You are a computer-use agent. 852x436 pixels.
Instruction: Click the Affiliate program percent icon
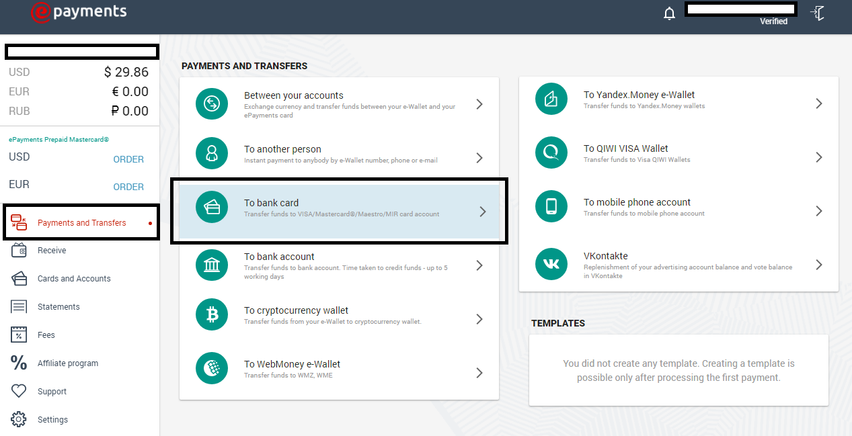[19, 363]
